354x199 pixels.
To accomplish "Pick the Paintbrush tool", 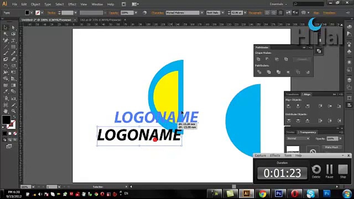I will 6,53.
